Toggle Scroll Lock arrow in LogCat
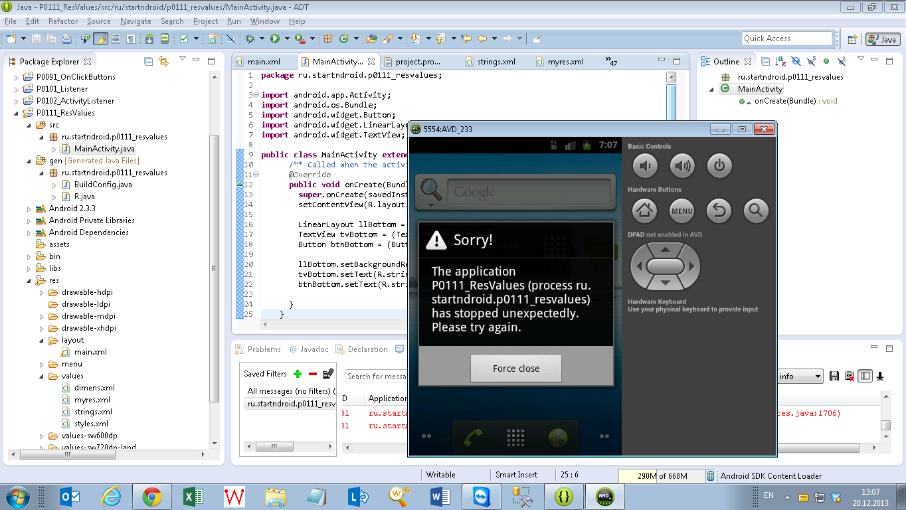Screen dimensions: 906x510 tap(880, 377)
